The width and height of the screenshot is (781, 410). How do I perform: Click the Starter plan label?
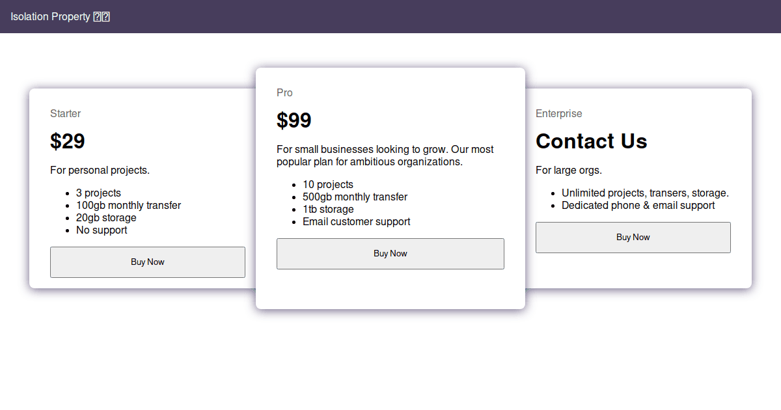point(66,114)
